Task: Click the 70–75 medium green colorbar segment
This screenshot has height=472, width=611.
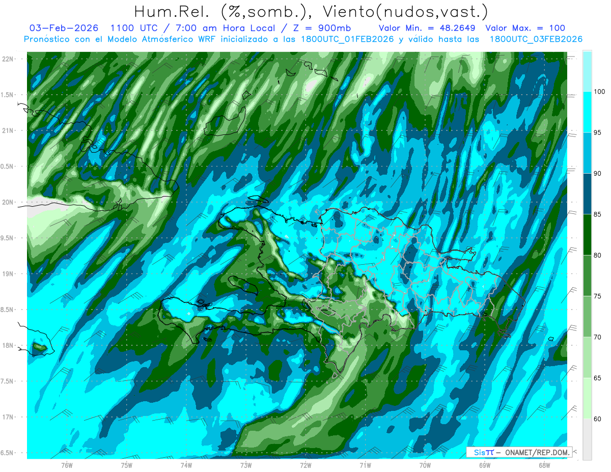Action: tap(587, 317)
